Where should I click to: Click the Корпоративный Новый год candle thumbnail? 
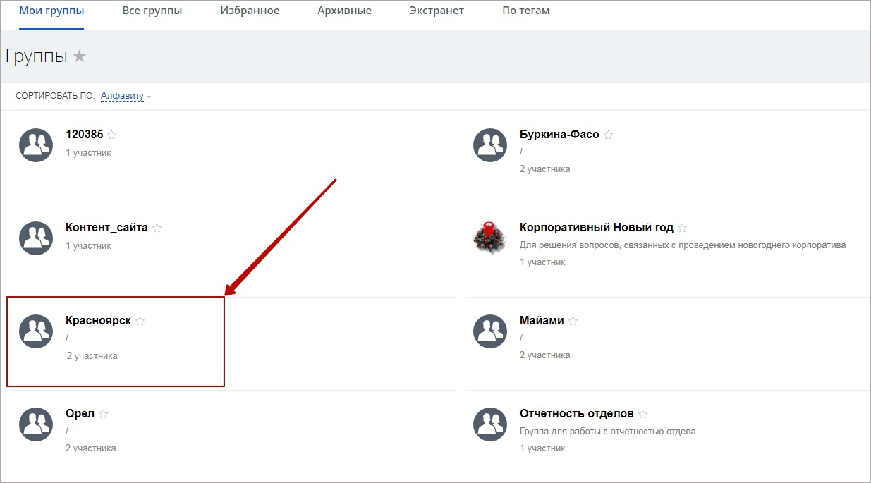click(x=490, y=238)
